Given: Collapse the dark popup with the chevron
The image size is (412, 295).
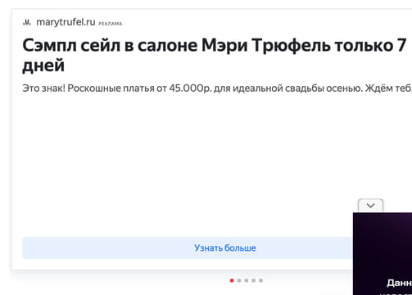Looking at the screenshot, I should pyautogui.click(x=370, y=206).
